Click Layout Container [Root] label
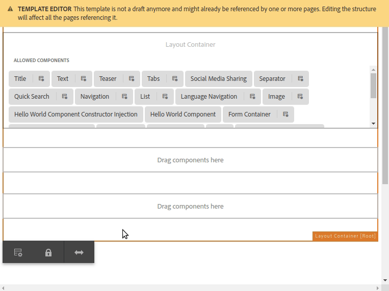 pos(345,236)
